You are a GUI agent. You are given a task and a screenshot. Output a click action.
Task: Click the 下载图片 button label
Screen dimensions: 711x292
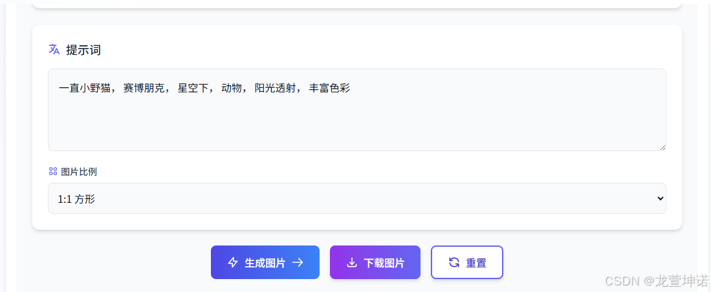pos(384,263)
